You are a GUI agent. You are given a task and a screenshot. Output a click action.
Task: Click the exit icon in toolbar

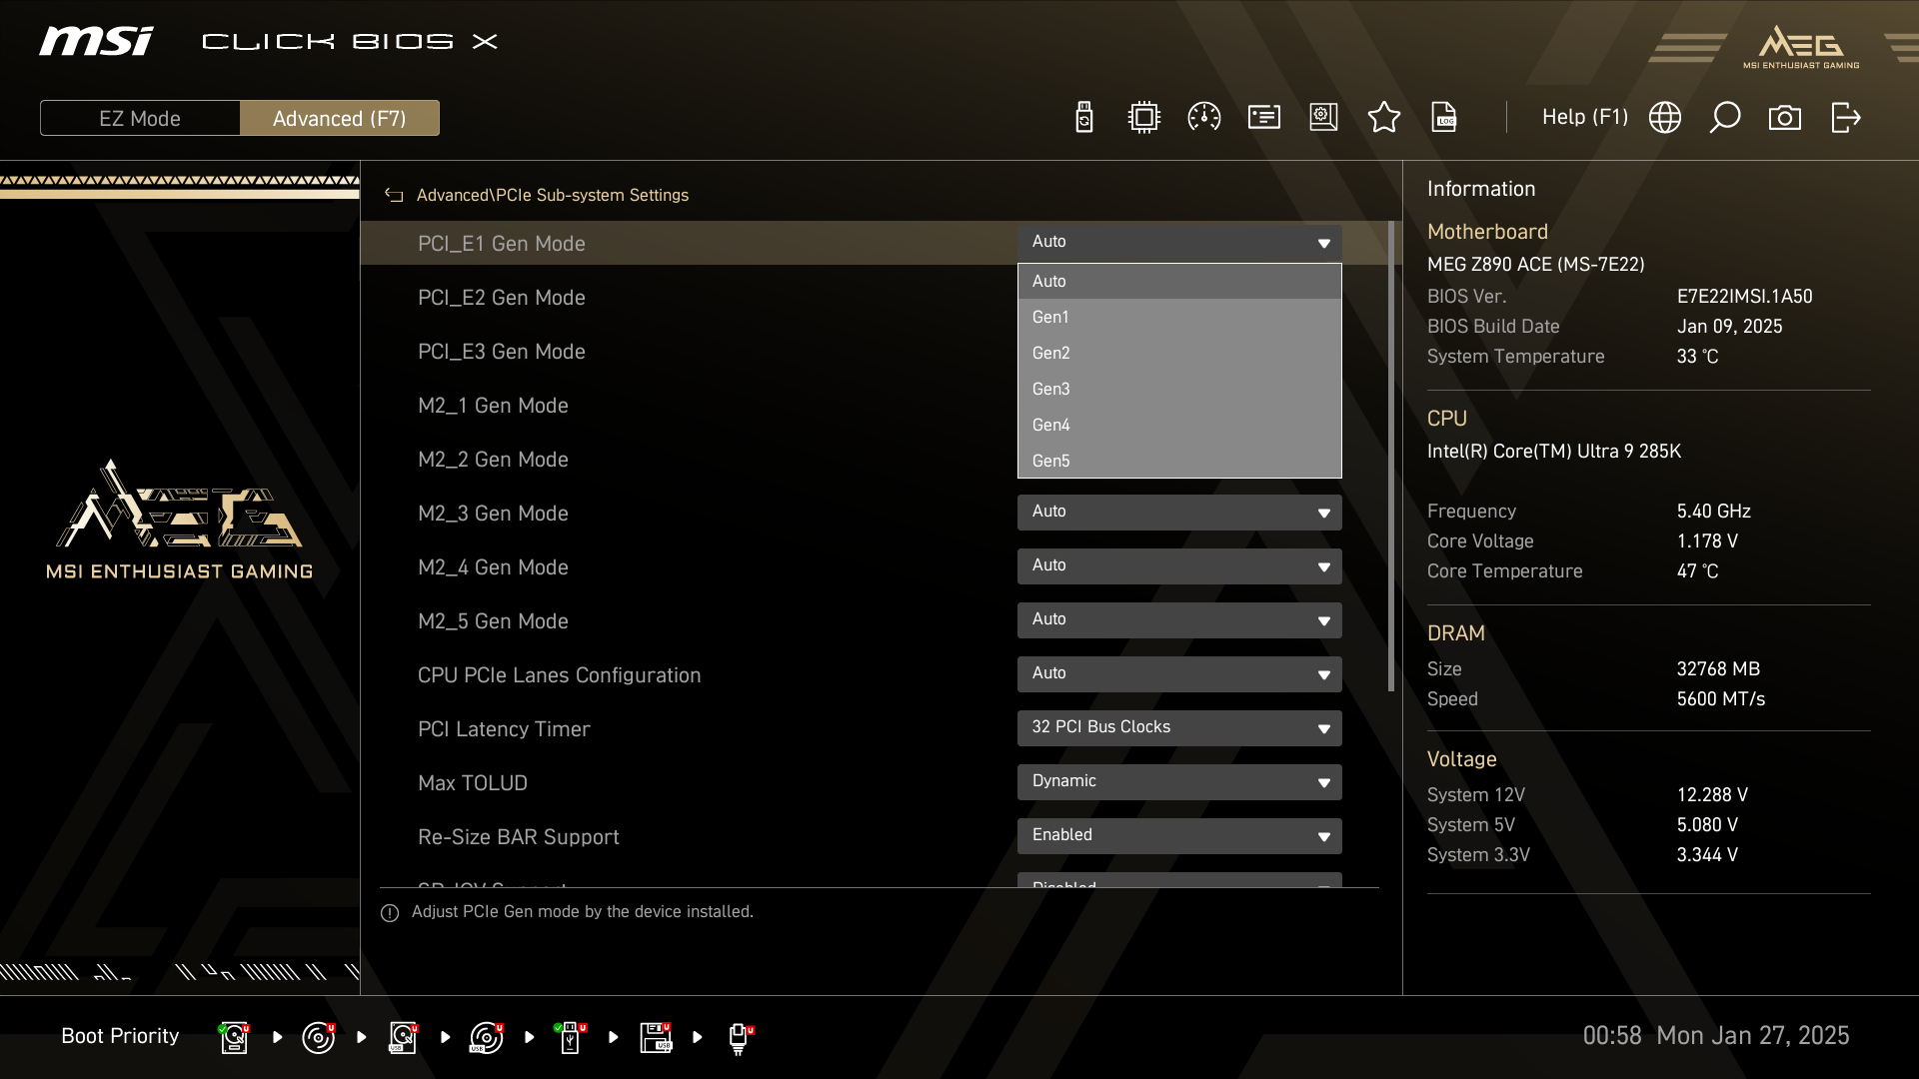tap(1845, 118)
